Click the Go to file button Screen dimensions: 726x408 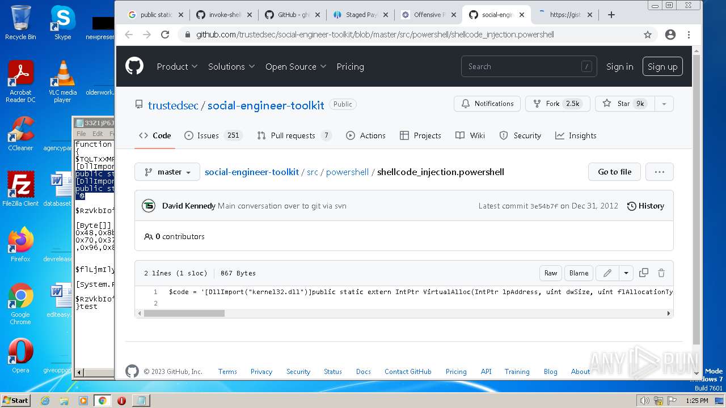click(614, 172)
